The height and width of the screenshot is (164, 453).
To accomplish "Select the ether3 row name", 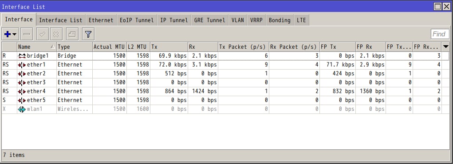I will click(36, 82).
